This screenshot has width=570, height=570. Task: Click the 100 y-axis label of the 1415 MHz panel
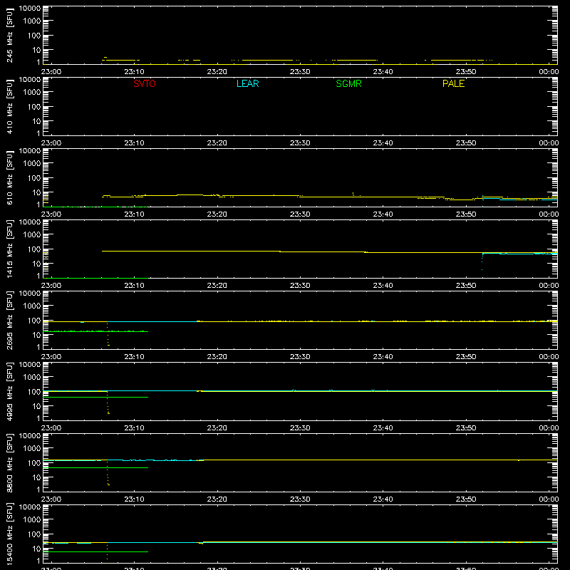tap(34, 249)
